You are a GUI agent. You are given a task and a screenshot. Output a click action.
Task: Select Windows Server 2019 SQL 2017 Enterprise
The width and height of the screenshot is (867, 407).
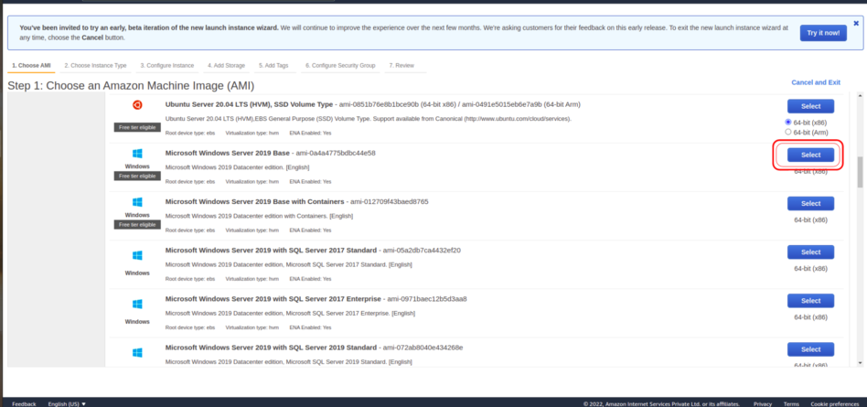point(810,301)
